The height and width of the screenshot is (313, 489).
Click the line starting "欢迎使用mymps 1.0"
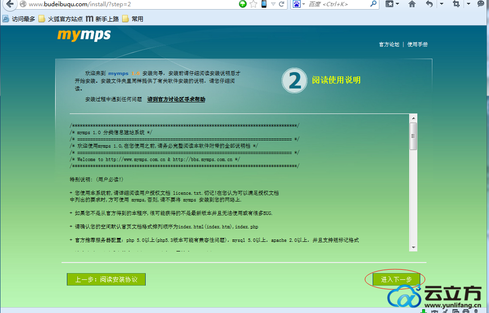click(x=164, y=146)
